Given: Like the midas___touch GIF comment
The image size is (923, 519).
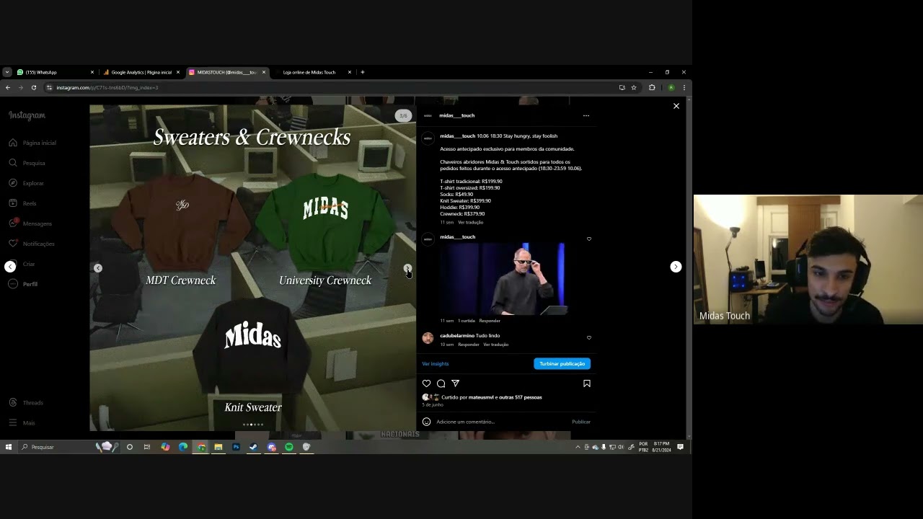Looking at the screenshot, I should click(589, 239).
